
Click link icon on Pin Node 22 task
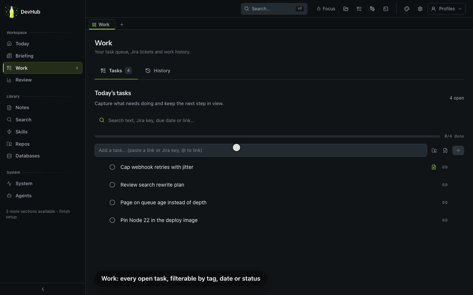click(445, 220)
